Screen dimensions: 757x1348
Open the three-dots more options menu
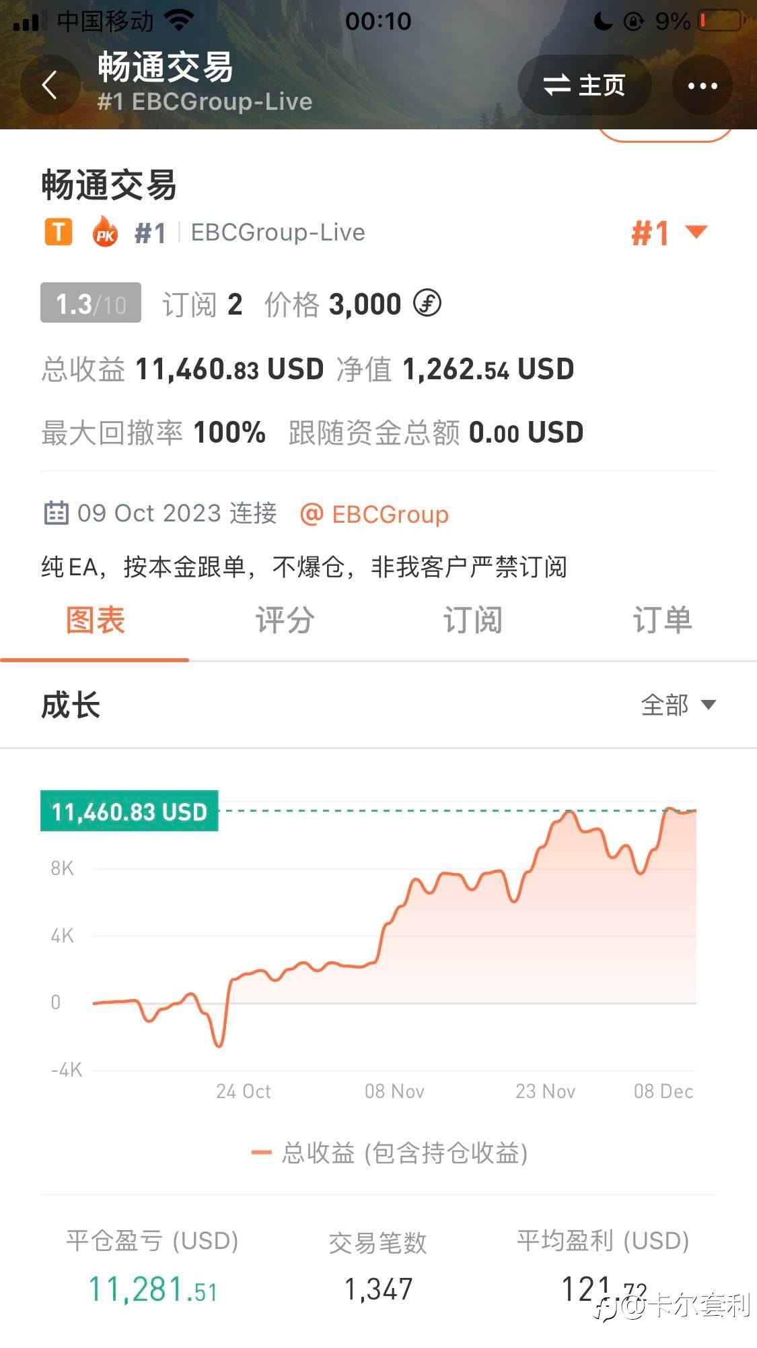[702, 86]
